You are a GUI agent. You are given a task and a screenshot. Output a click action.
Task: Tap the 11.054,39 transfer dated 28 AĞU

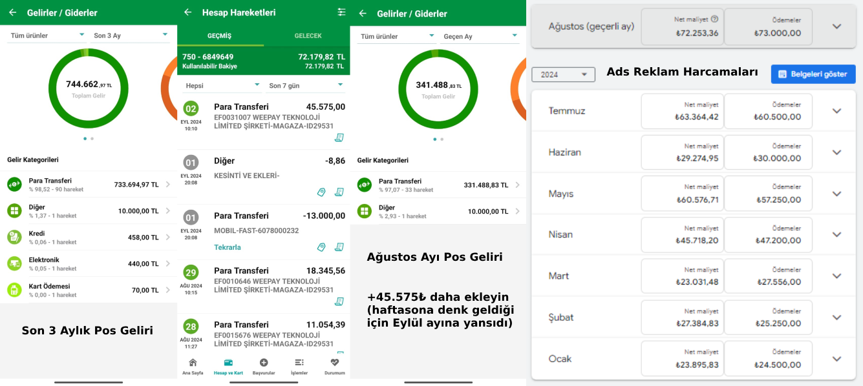pyautogui.click(x=263, y=334)
